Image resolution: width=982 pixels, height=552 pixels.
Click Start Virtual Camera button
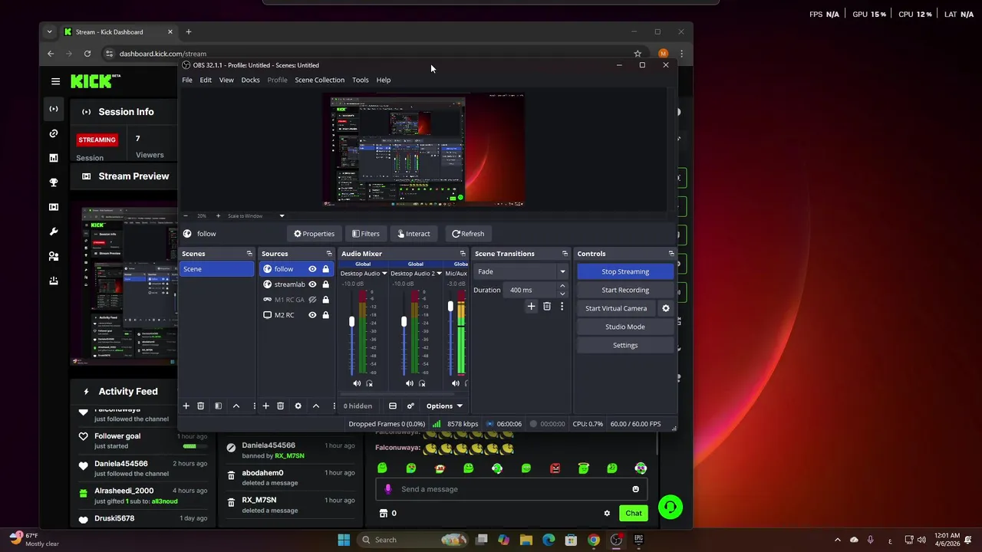pos(616,308)
